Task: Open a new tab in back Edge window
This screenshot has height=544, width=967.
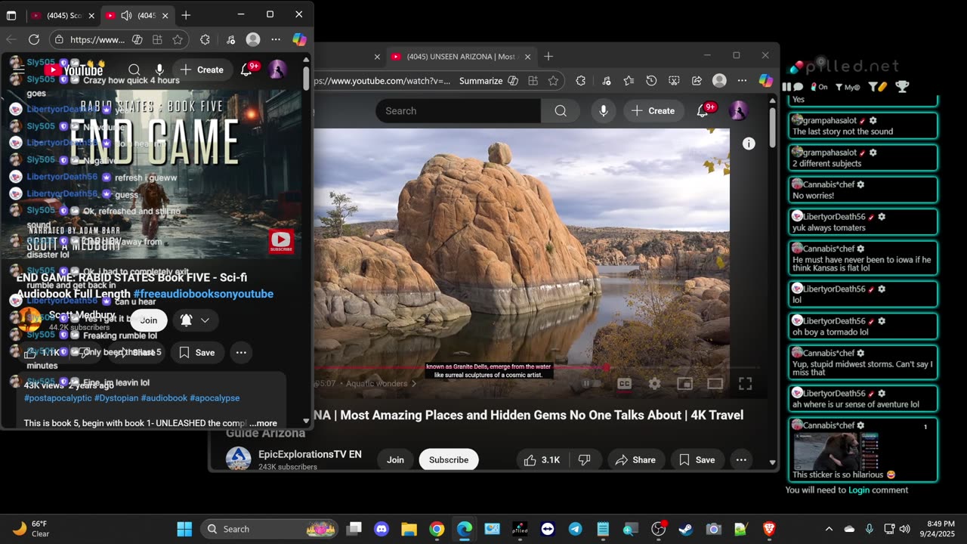Action: pyautogui.click(x=548, y=57)
